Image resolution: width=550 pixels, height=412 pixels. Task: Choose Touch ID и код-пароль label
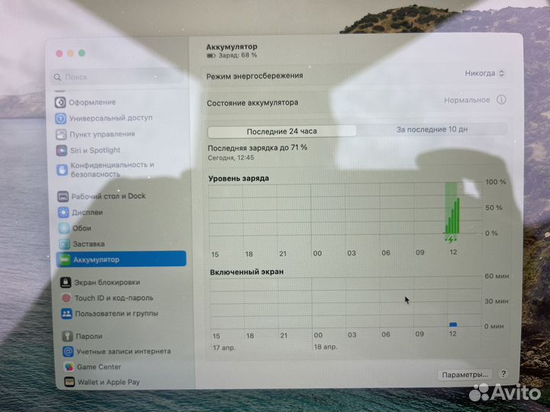tap(114, 298)
